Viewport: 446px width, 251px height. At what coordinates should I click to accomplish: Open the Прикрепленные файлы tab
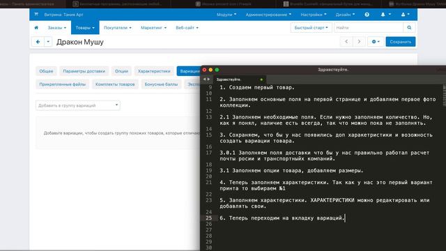pyautogui.click(x=62, y=84)
